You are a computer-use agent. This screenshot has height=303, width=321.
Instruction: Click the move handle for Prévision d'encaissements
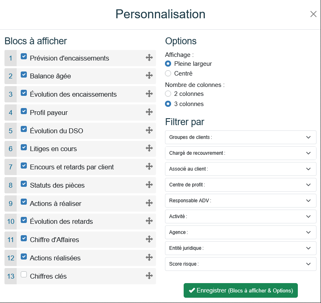point(149,58)
